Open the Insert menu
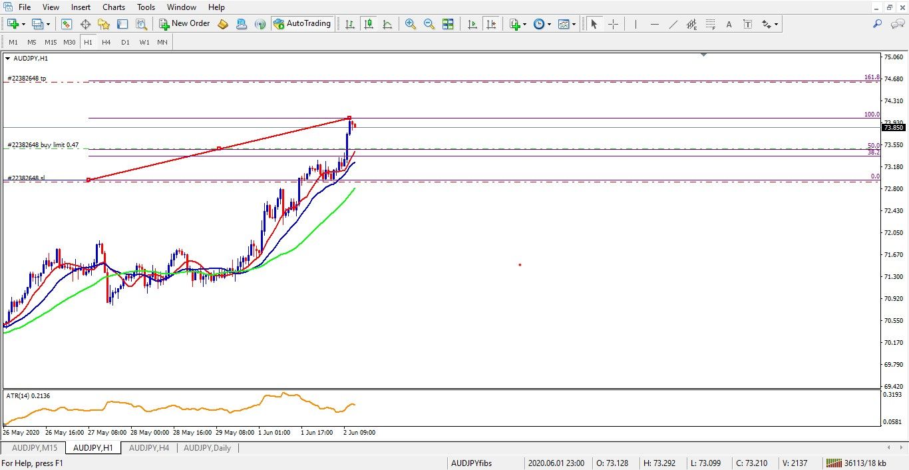This screenshot has width=909, height=470. (81, 7)
